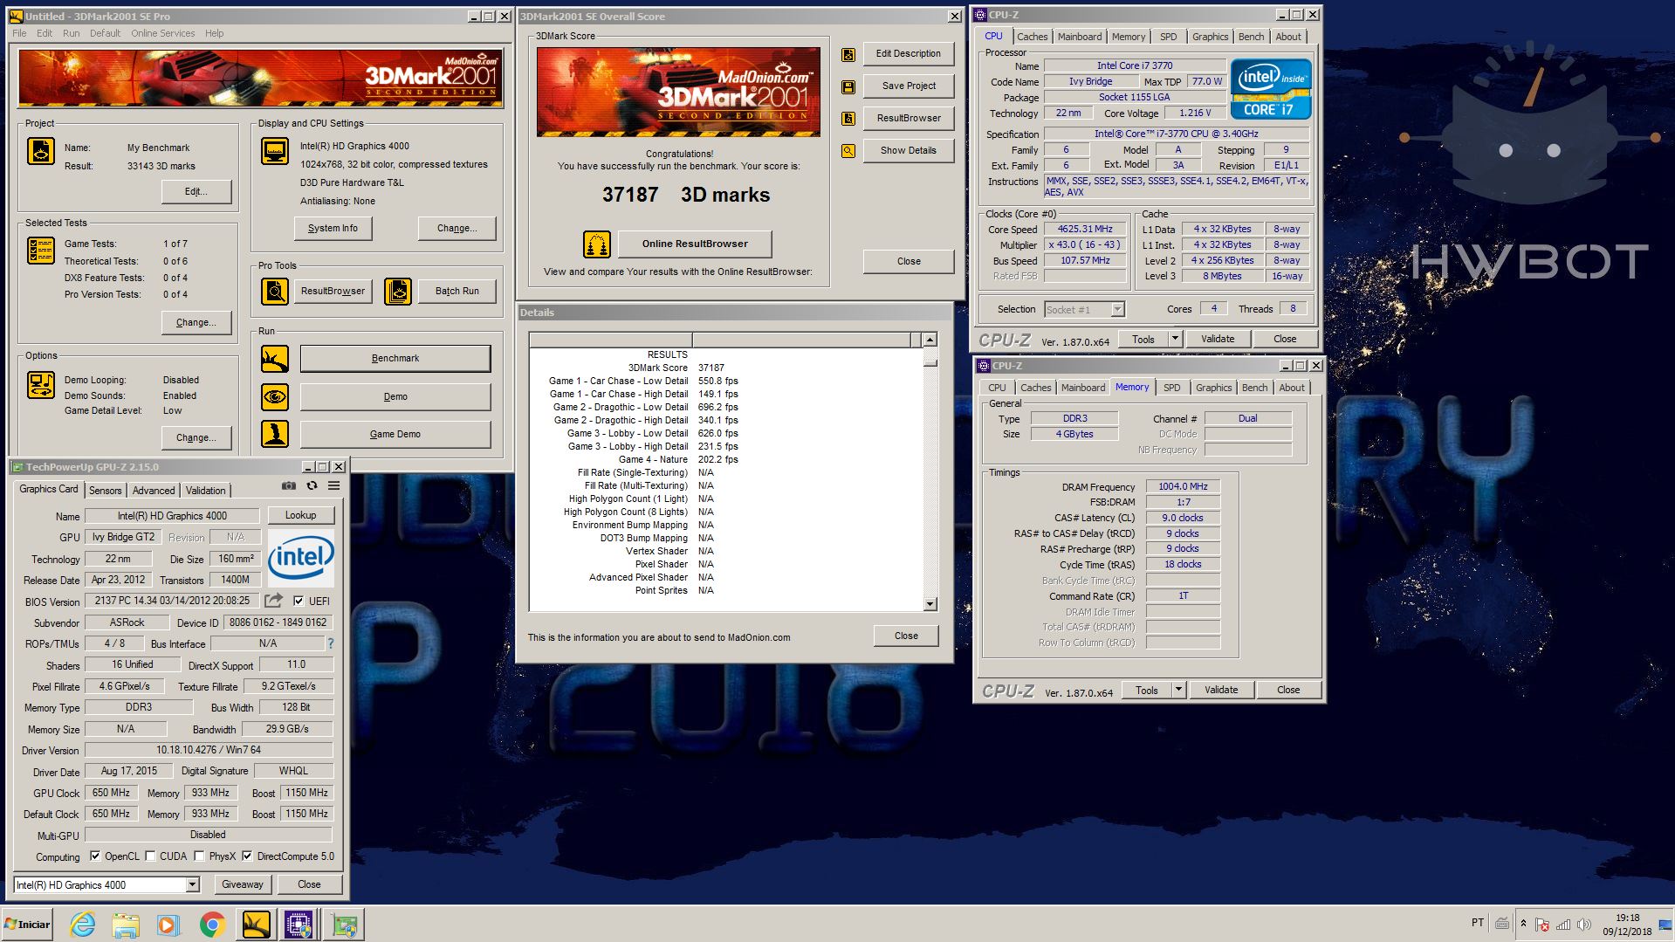Click the Validation tab in GPU-Z
Viewport: 1675px width, 942px height.
pos(205,490)
